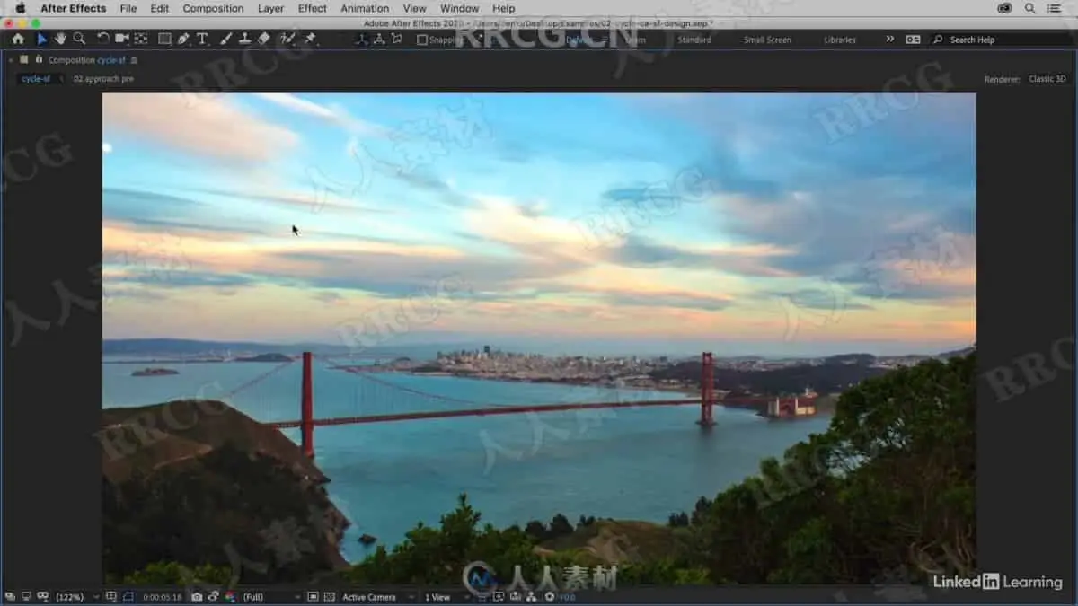Open grid and guide options icon
Image resolution: width=1078 pixels, height=606 pixels.
[x=111, y=597]
